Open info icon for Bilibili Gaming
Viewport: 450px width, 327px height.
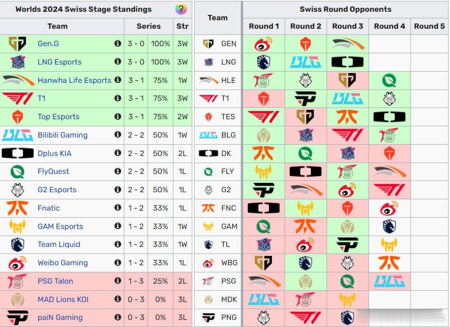(x=117, y=134)
